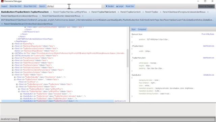Click the transition-duration 0.25s value

pyautogui.click(x=157, y=91)
